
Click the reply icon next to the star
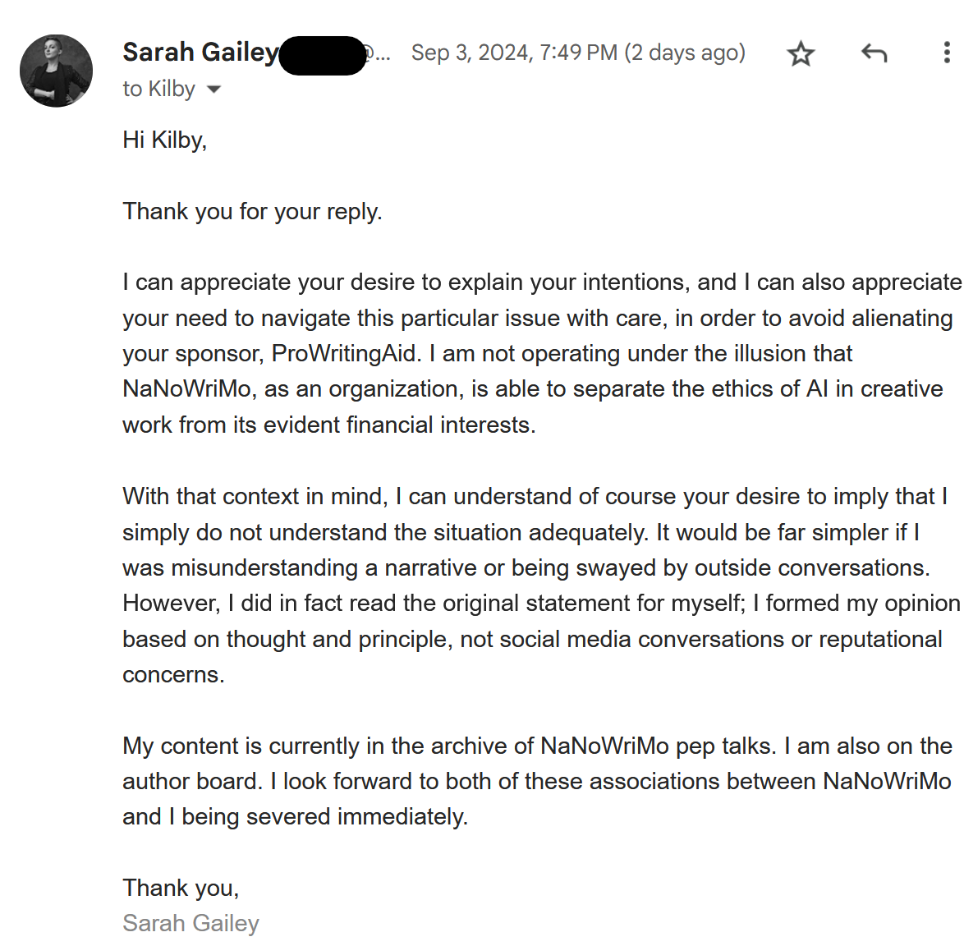pyautogui.click(x=873, y=53)
